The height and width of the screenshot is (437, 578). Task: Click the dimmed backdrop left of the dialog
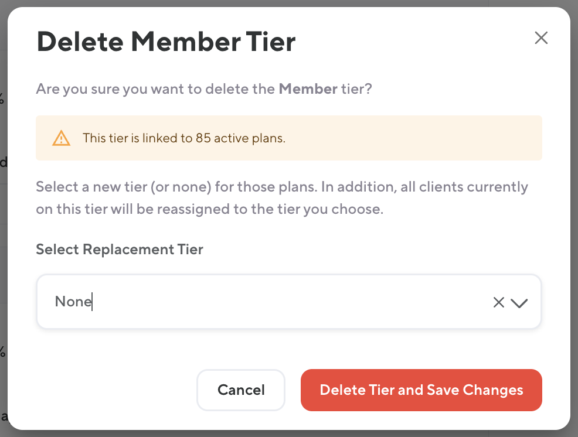(3, 234)
